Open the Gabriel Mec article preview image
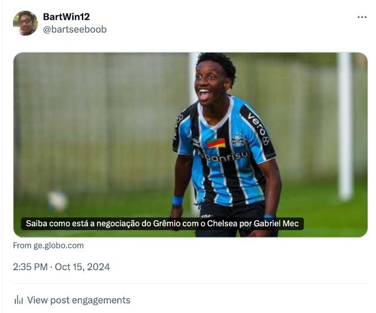This screenshot has height=313, width=376. pyautogui.click(x=191, y=145)
